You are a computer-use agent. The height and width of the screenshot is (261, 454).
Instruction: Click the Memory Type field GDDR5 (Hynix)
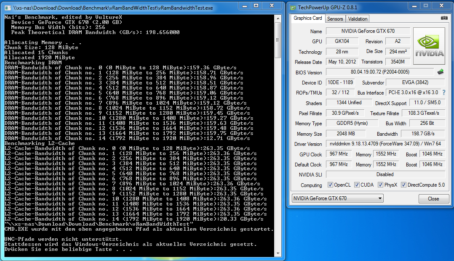pyautogui.click(x=352, y=123)
